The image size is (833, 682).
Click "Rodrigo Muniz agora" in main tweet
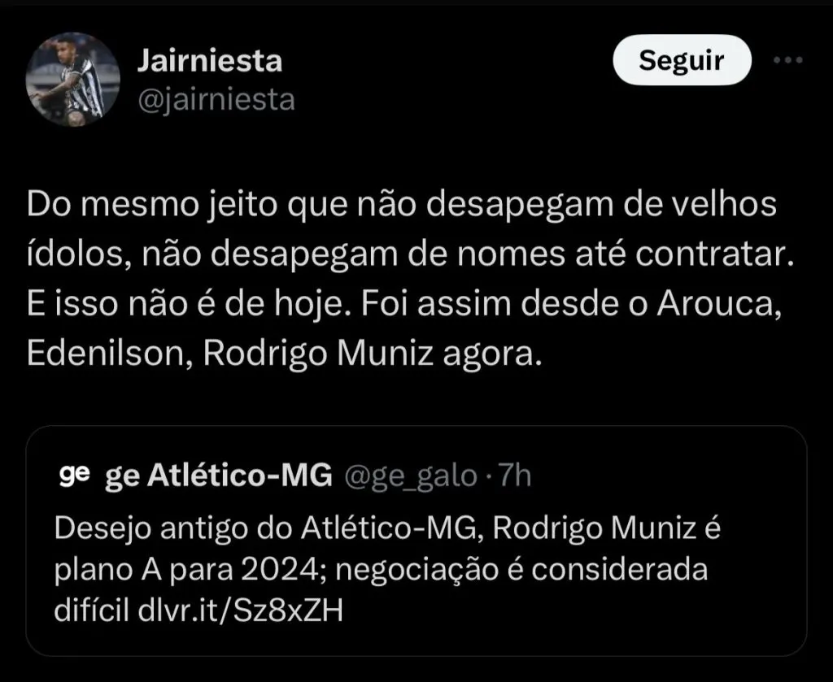point(372,357)
